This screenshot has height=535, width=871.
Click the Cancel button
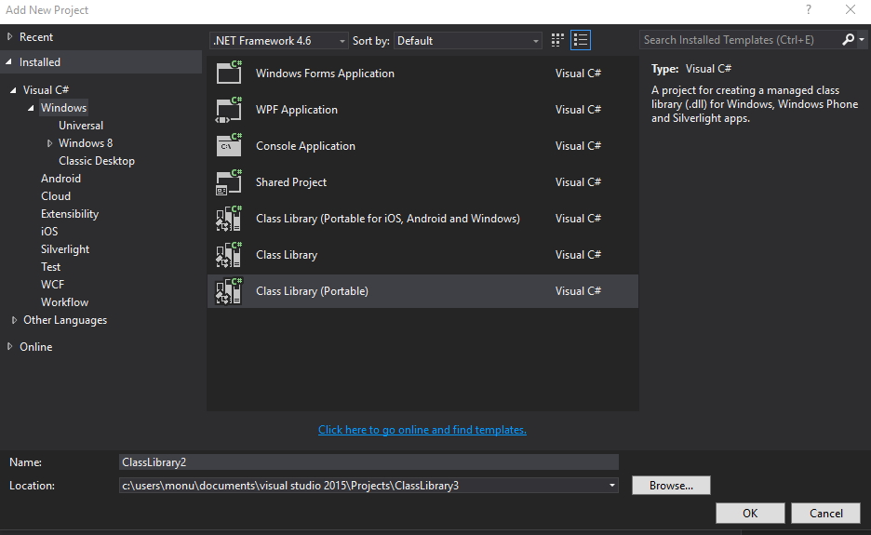(826, 514)
